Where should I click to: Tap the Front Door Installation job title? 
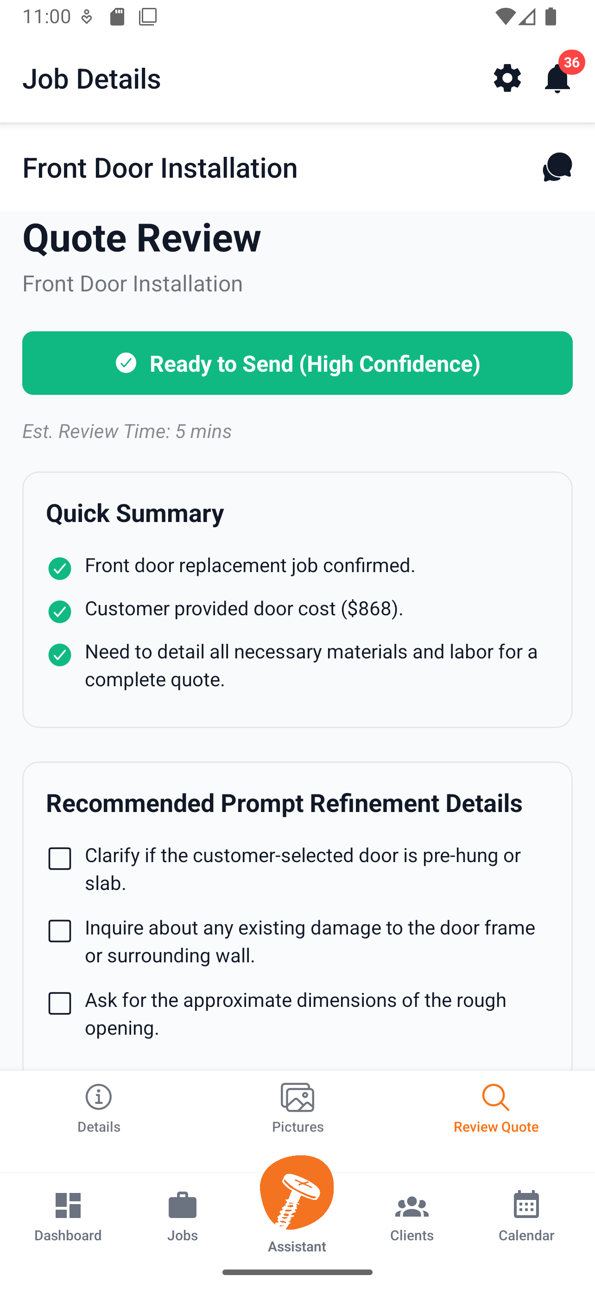pyautogui.click(x=160, y=168)
